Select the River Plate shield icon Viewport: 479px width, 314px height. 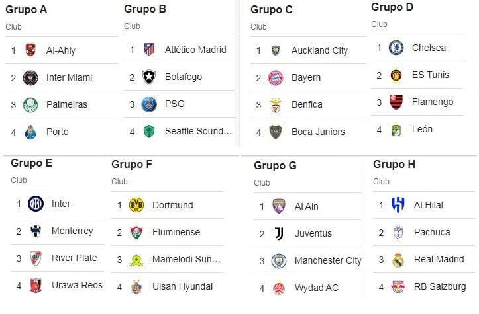[35, 258]
